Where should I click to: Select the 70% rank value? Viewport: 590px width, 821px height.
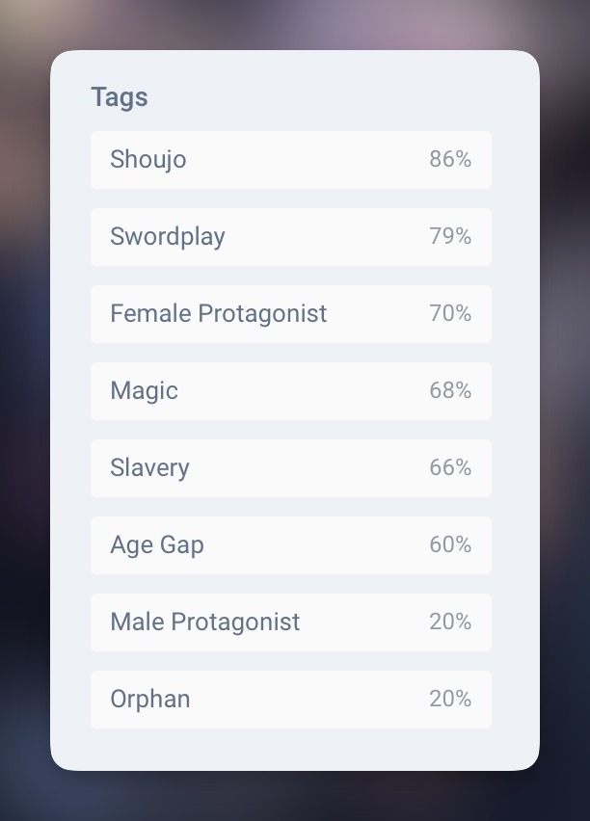(450, 313)
